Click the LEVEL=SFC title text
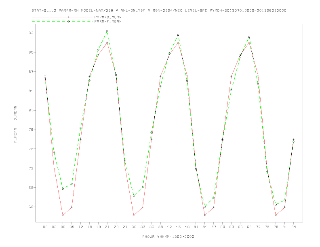The width and height of the screenshot is (320, 247). pos(196,10)
